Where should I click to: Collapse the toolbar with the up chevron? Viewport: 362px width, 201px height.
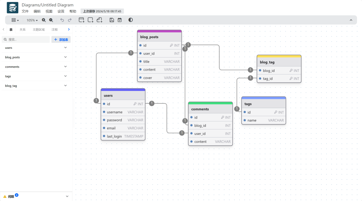click(351, 20)
